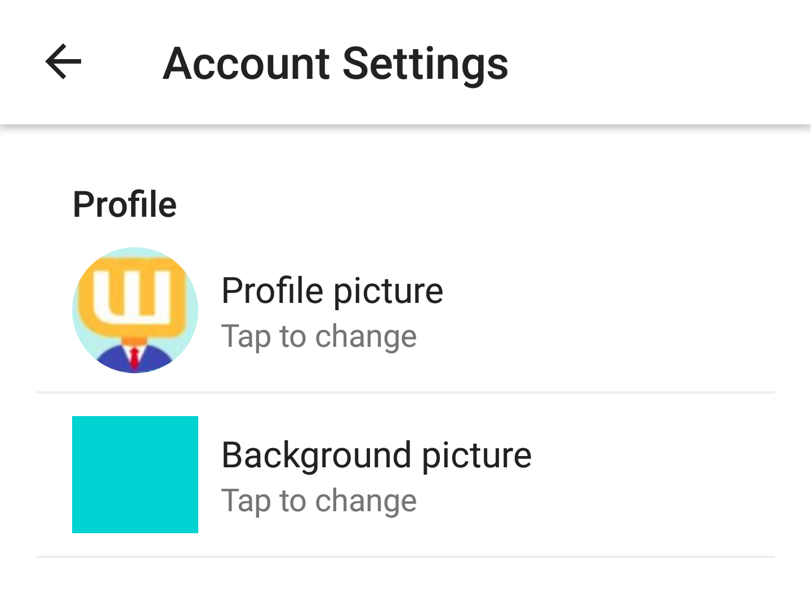This screenshot has width=811, height=603.
Task: Go back using the arrow icon
Action: 64,61
